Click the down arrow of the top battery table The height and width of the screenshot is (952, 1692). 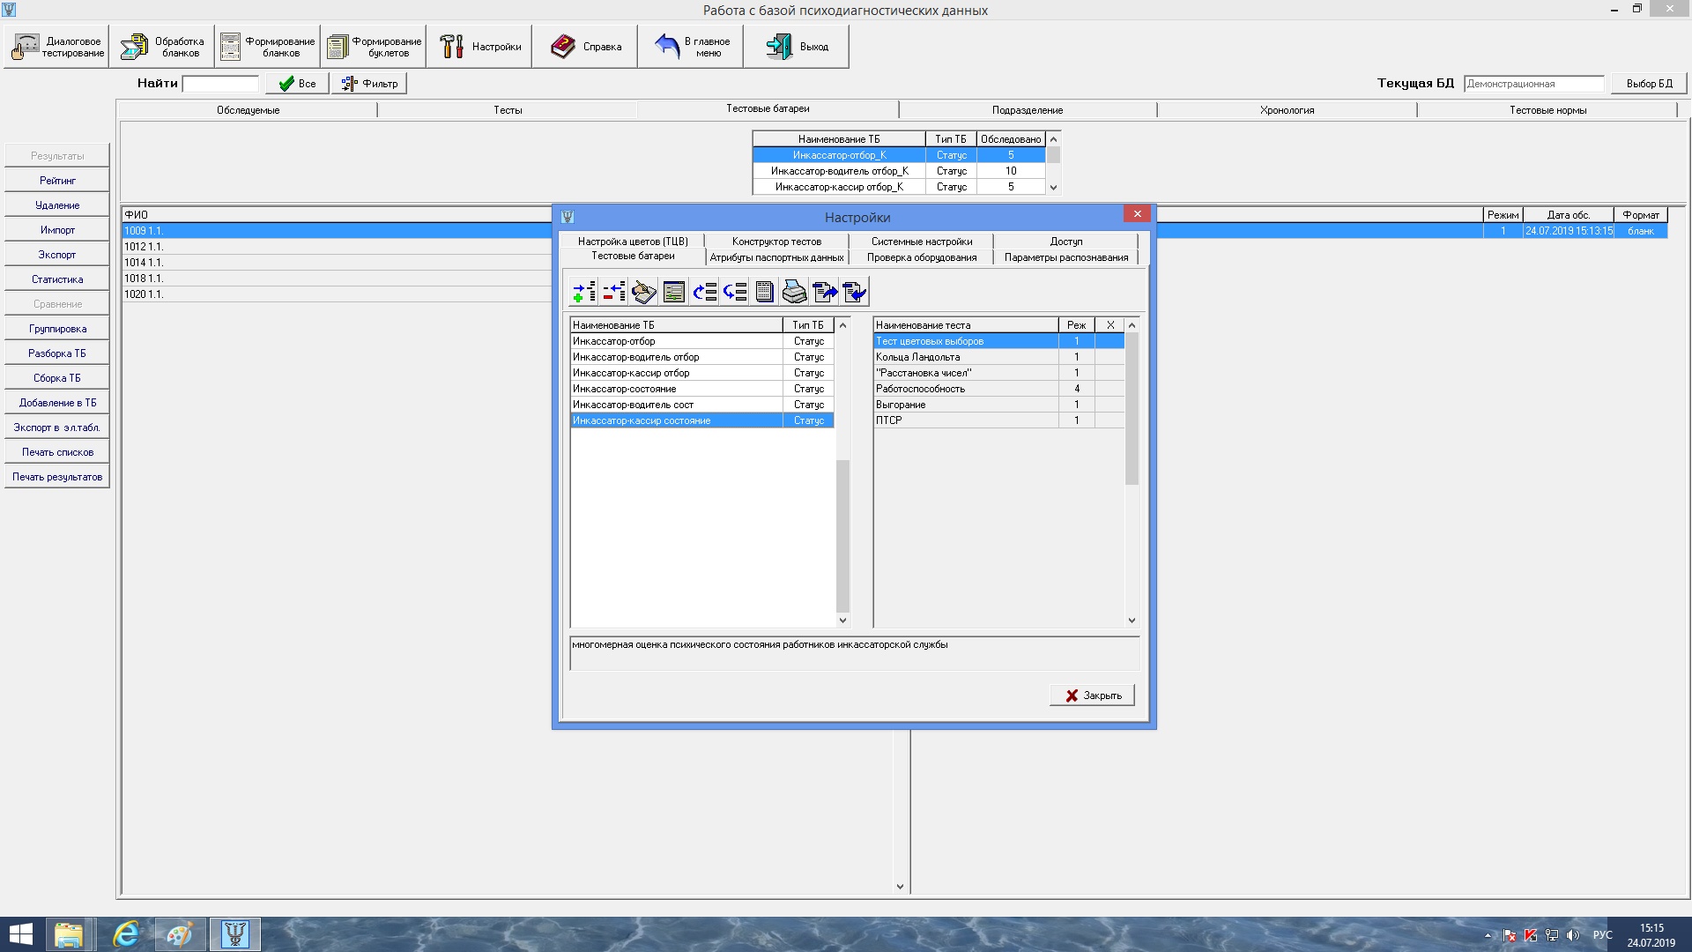[x=1053, y=188]
